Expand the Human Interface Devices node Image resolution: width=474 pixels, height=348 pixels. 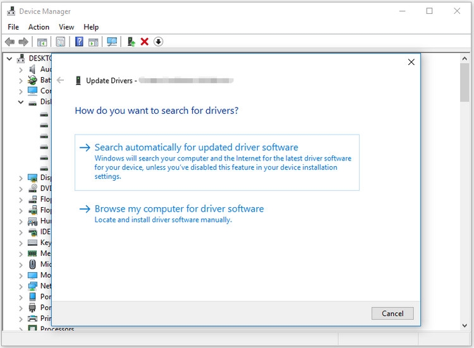click(21, 222)
